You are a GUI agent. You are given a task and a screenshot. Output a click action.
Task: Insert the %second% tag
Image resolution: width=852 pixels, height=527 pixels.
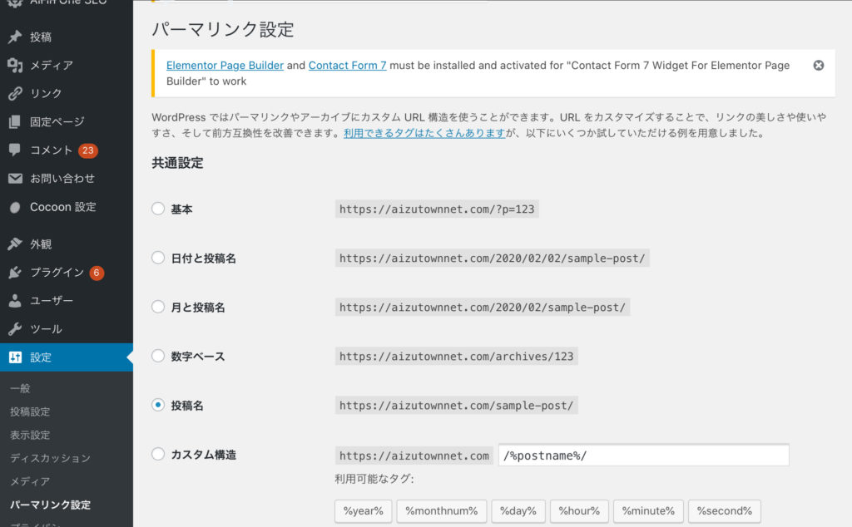point(725,510)
